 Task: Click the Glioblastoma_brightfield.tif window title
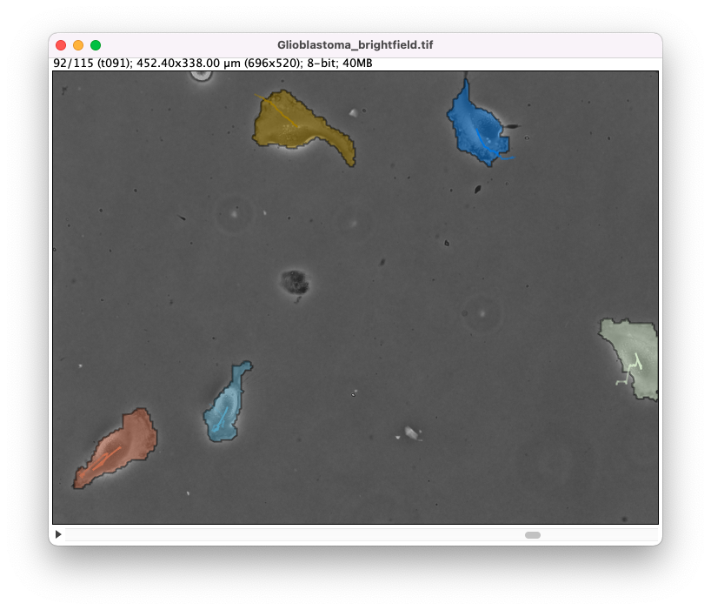click(355, 45)
